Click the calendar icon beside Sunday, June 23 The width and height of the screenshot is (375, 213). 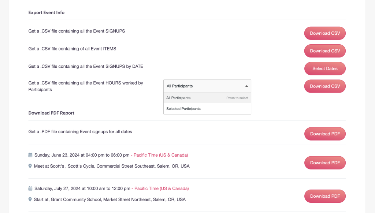pyautogui.click(x=30, y=155)
